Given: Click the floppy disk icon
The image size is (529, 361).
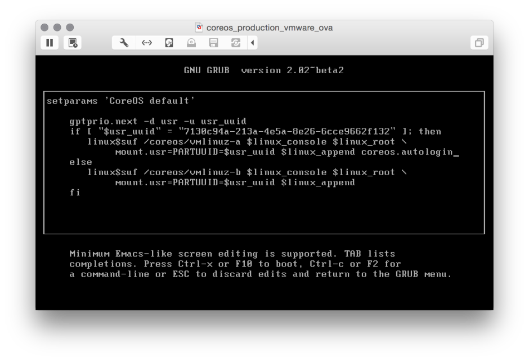Looking at the screenshot, I should click(213, 42).
